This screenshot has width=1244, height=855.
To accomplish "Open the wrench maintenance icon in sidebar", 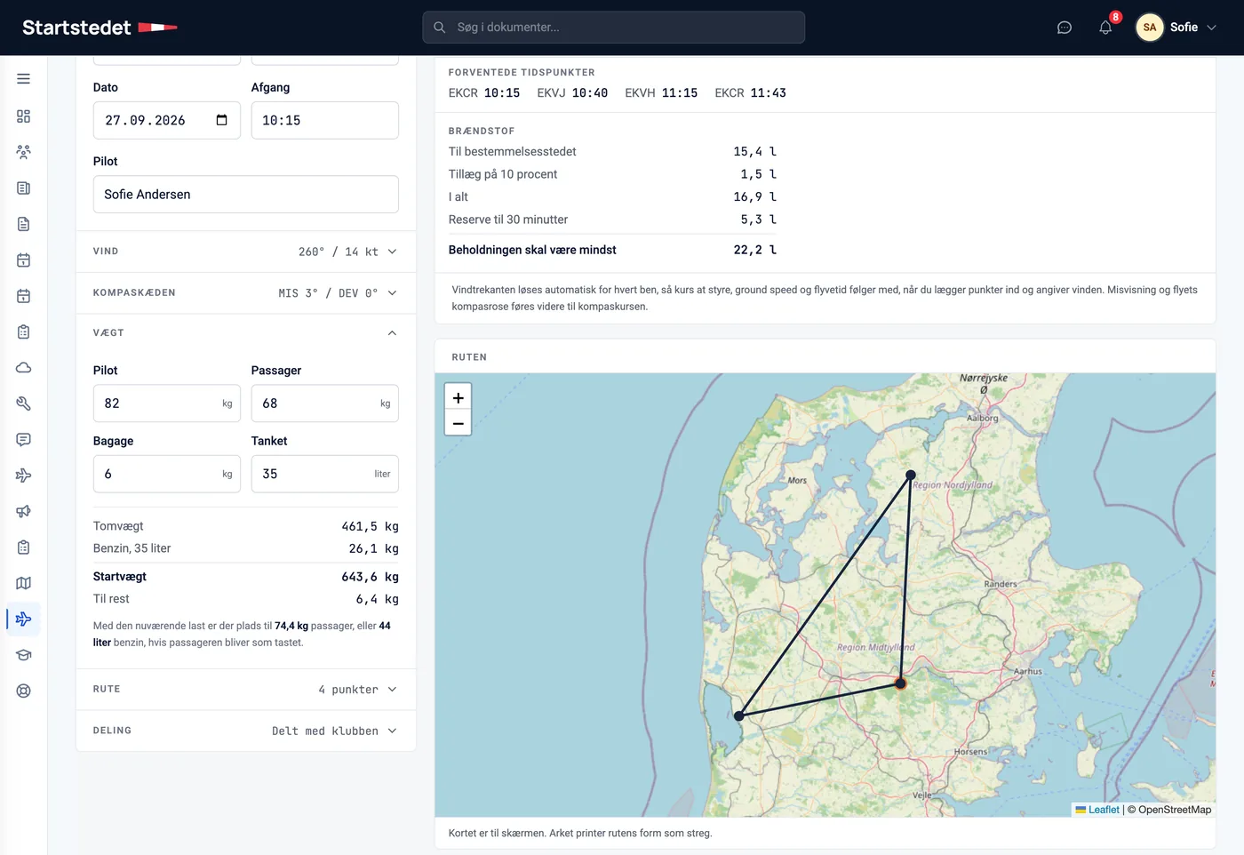I will (x=24, y=404).
